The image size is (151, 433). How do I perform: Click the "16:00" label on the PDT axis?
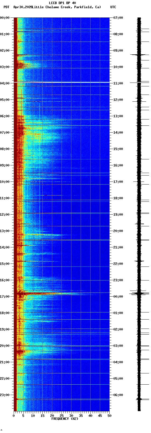coord(5,280)
